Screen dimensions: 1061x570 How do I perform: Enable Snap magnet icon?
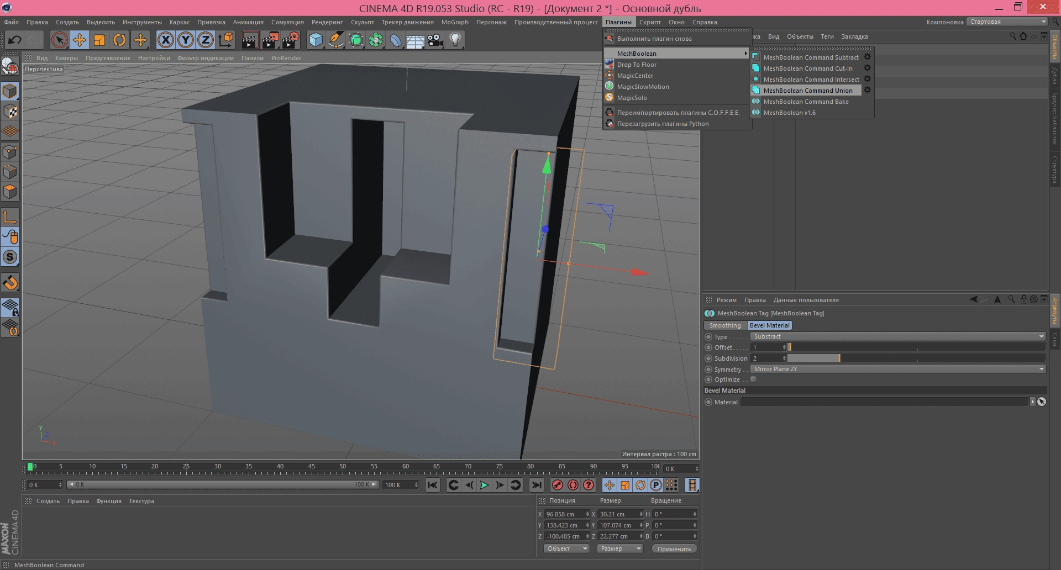coord(10,283)
